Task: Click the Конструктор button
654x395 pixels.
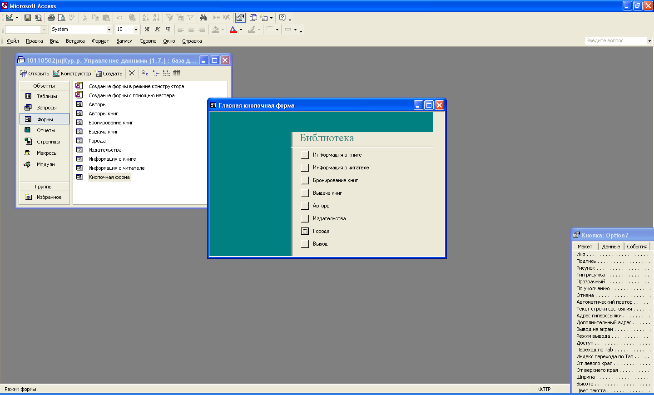Action: (72, 74)
